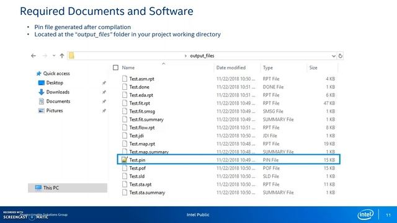Screen dimensions: 397x223
Task: Select the Test.asm.rpt file
Action: [x=142, y=79]
